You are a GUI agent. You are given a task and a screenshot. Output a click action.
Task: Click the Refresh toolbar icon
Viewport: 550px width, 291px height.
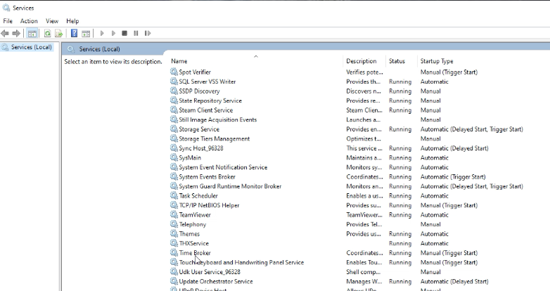coord(47,34)
